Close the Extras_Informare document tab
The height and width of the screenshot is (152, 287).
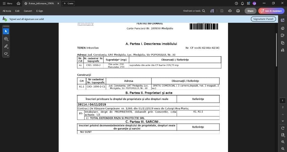[58, 3]
